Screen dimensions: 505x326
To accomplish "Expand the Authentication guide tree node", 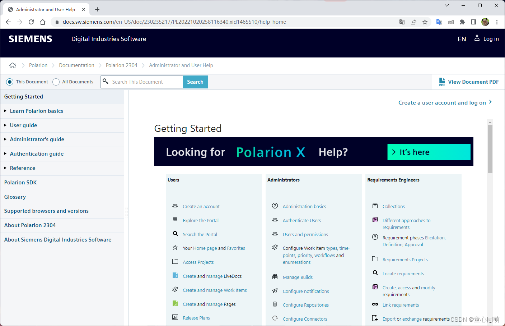I will 5,153.
